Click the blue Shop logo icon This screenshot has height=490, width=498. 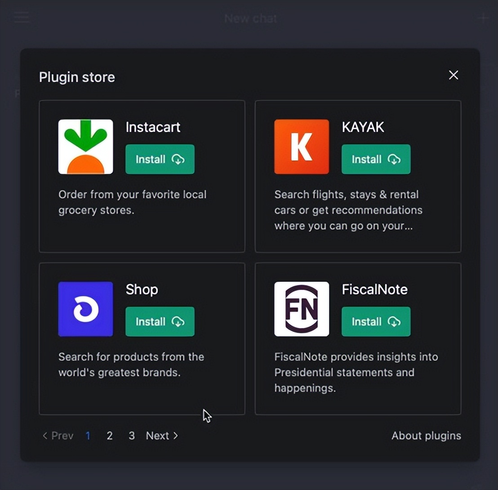pyautogui.click(x=85, y=309)
